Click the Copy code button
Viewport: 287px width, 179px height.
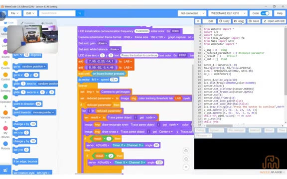(x=224, y=21)
